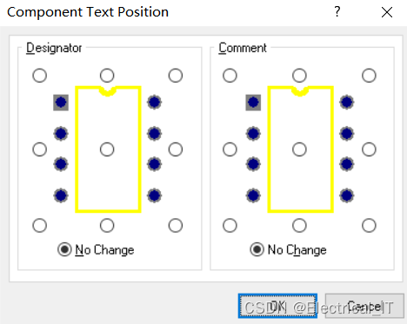Screen dimensions: 407x324
Task: Click the OK button
Action: coord(277,306)
